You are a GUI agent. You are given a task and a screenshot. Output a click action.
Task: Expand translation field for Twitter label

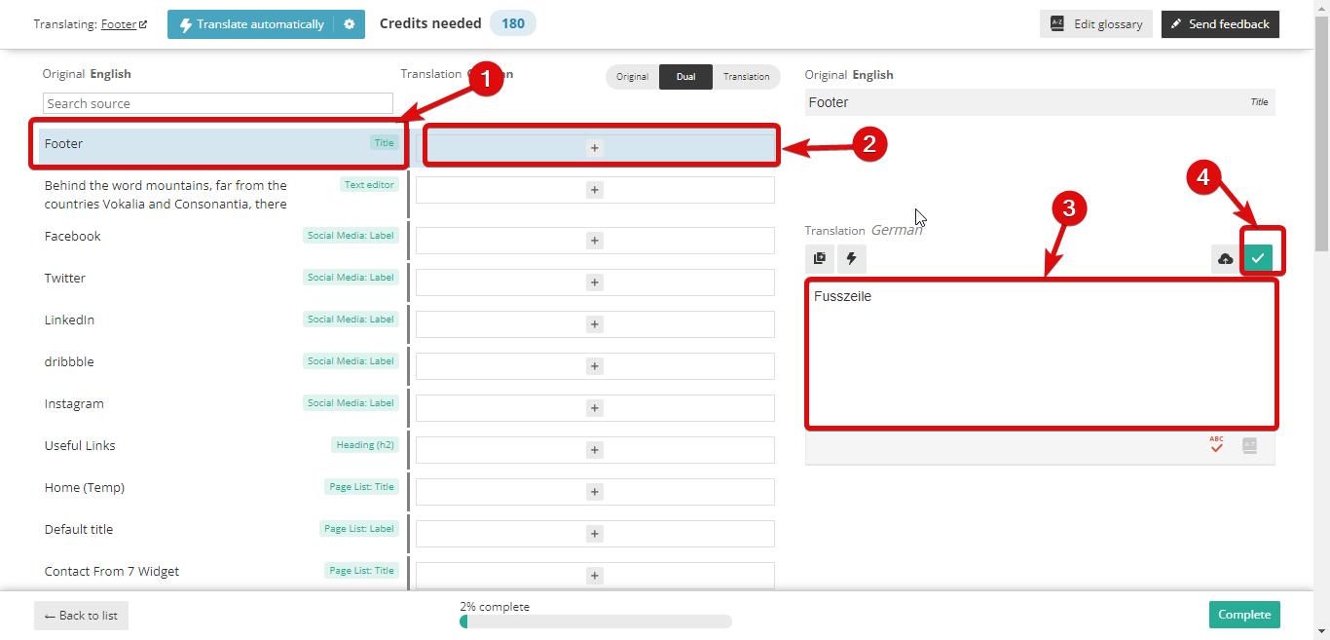pyautogui.click(x=594, y=282)
